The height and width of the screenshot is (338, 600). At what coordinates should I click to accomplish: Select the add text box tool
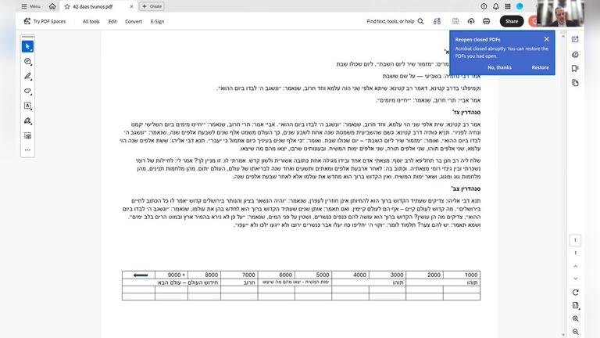tap(27, 106)
